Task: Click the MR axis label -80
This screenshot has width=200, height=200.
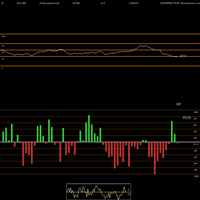Action: point(195,170)
